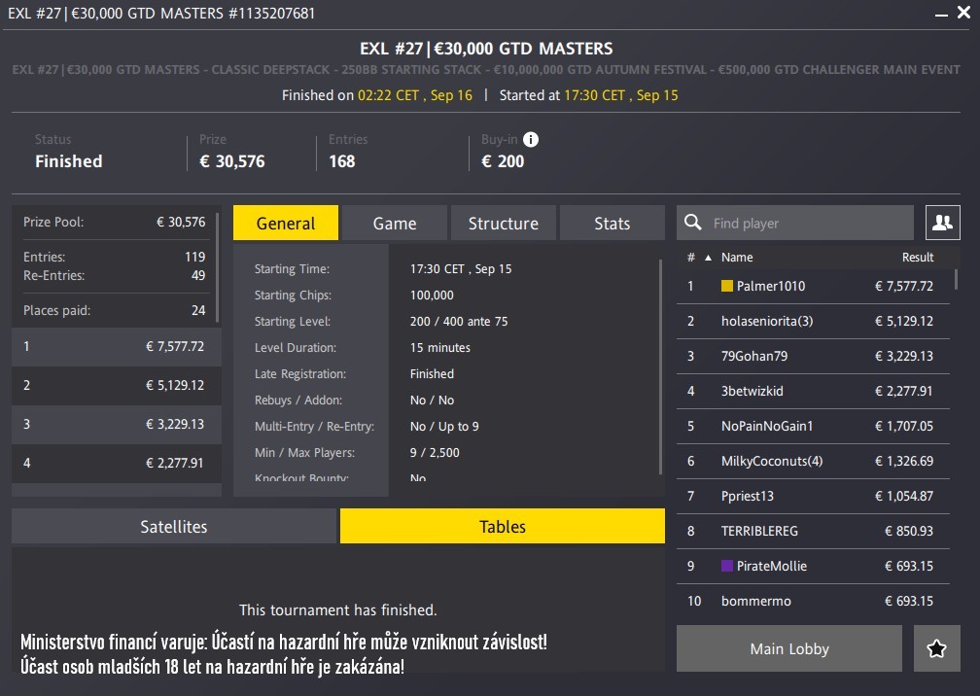Sort by the Name column header
980x696 pixels.
pos(737,257)
